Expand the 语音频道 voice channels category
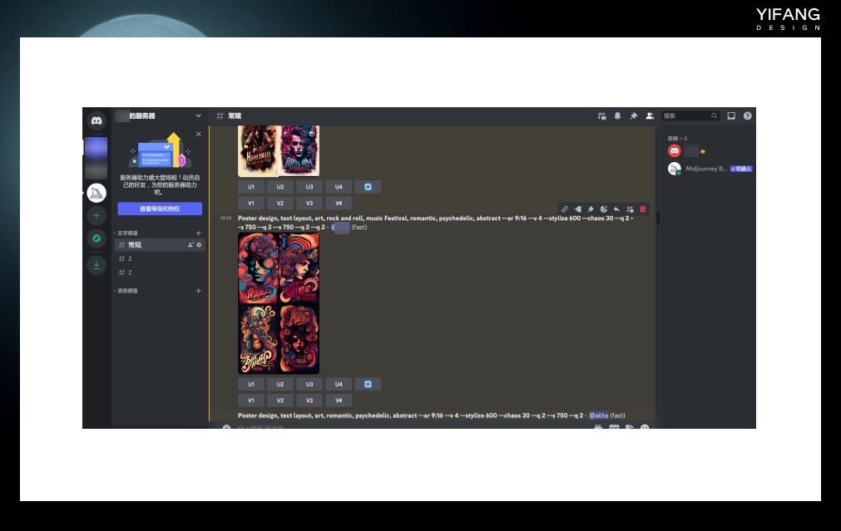The image size is (841, 531). pyautogui.click(x=126, y=291)
